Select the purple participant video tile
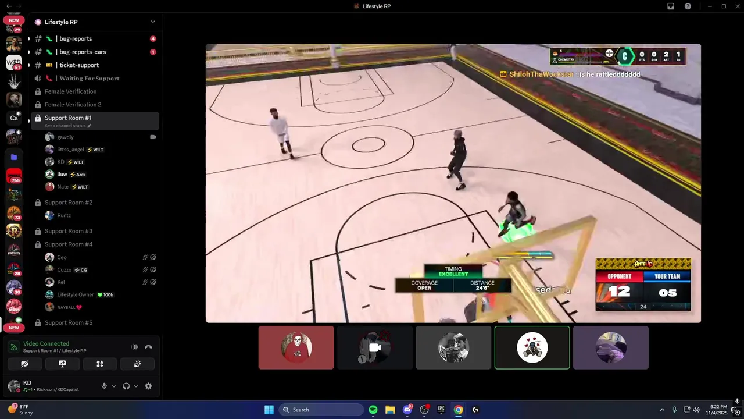Image resolution: width=744 pixels, height=419 pixels. click(611, 347)
